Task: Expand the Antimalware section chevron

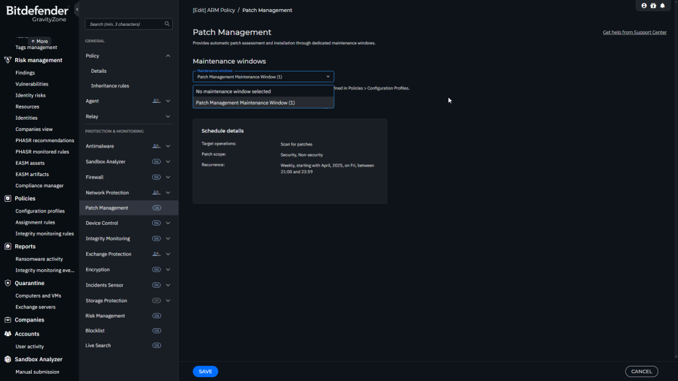Action: click(x=168, y=146)
